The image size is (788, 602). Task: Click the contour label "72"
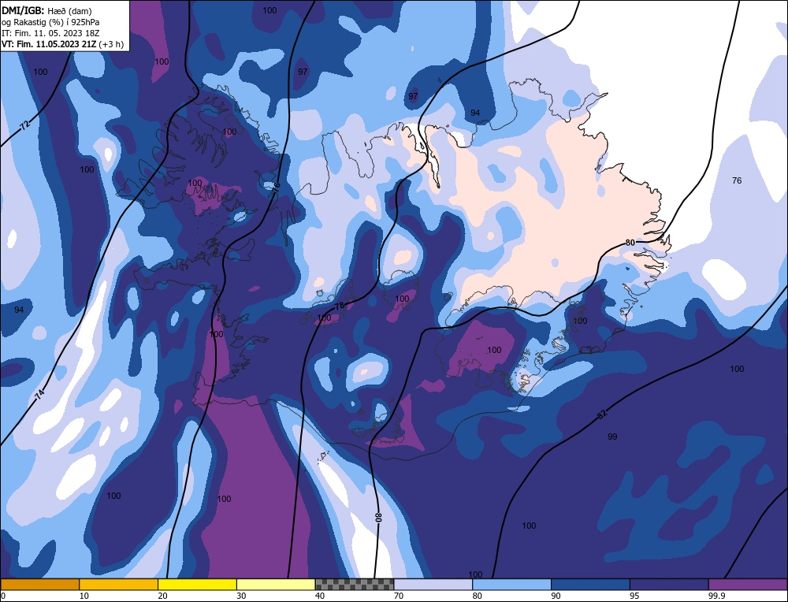(x=25, y=125)
